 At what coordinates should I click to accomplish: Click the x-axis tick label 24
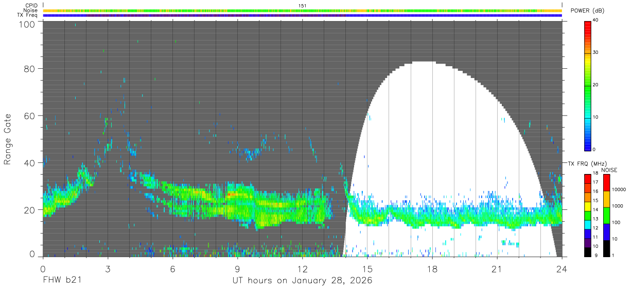tap(561, 268)
